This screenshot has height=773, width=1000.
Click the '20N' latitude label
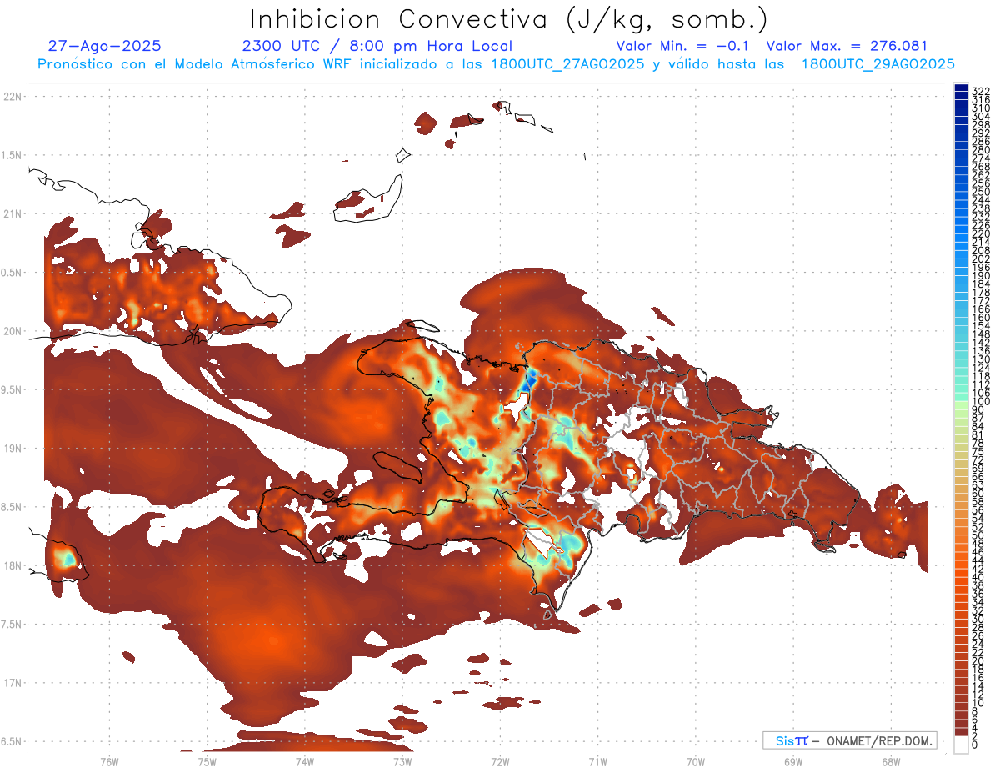click(12, 331)
